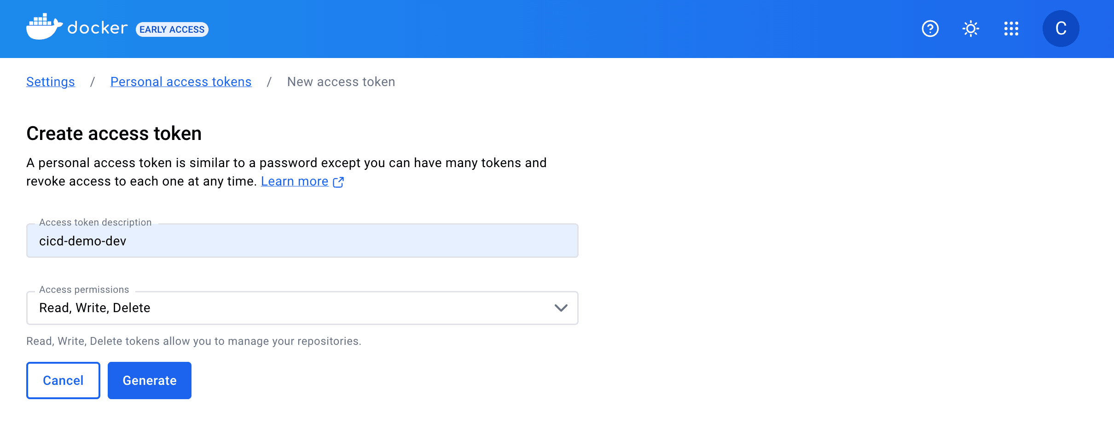The width and height of the screenshot is (1114, 430).
Task: Click the Docker whale logo
Action: coord(44,27)
